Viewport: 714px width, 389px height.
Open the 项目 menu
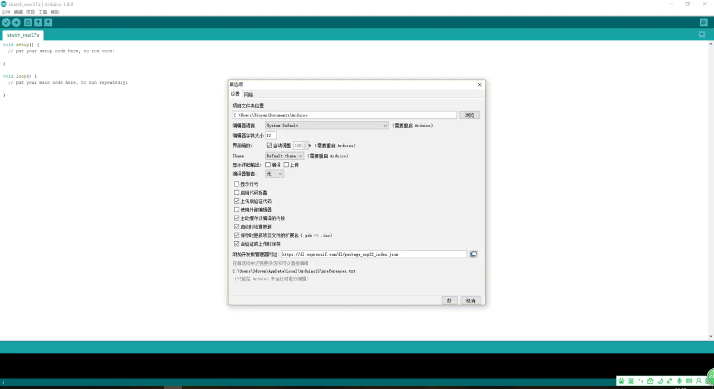30,12
